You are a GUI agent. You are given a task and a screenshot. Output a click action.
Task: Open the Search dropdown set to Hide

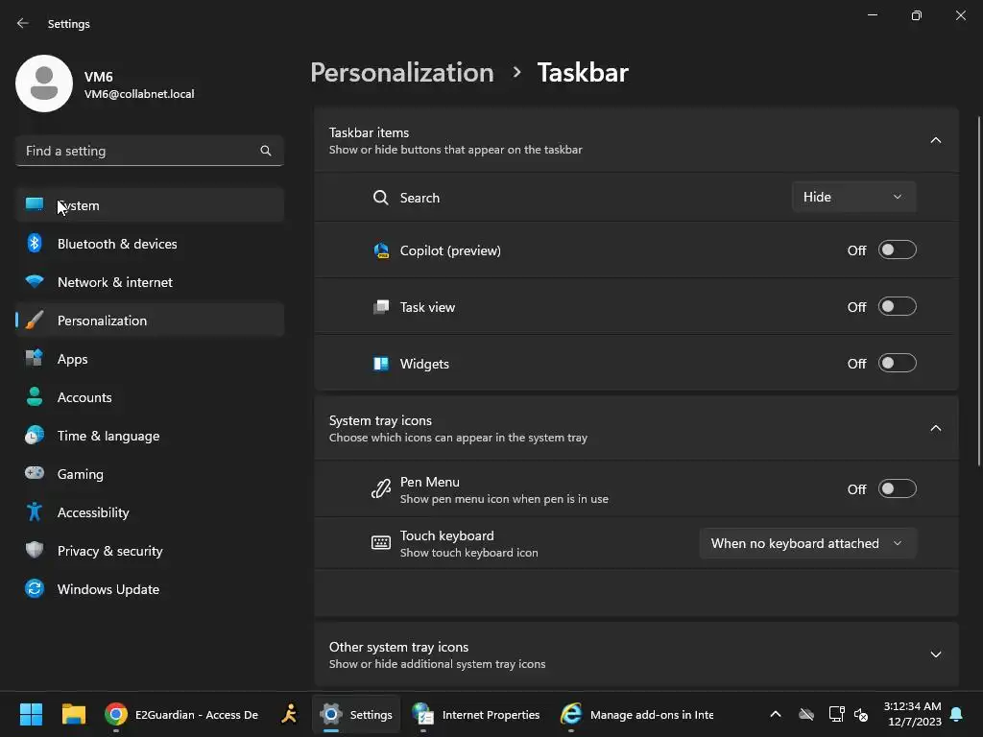853,197
